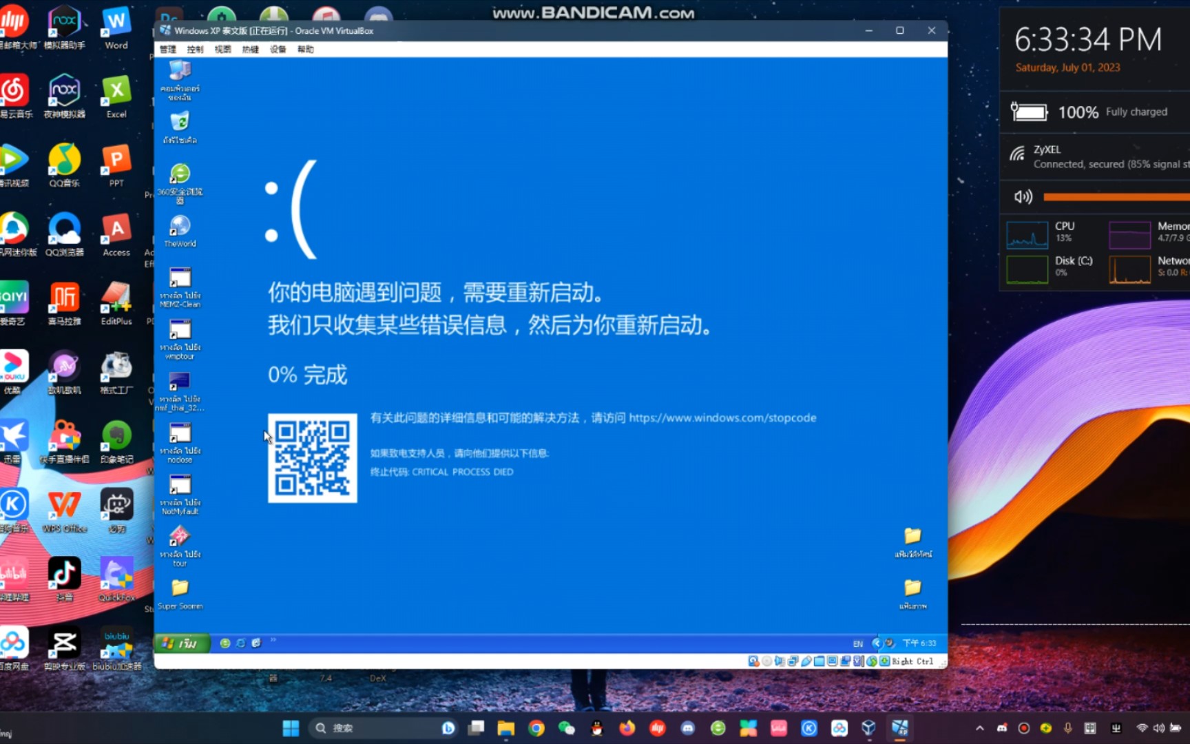Open Task View on host taskbar
This screenshot has height=744, width=1190.
pyautogui.click(x=476, y=728)
